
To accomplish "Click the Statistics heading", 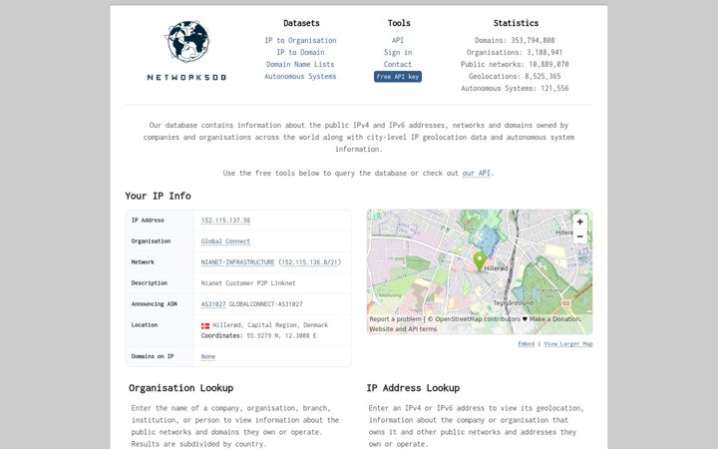I will click(x=516, y=23).
